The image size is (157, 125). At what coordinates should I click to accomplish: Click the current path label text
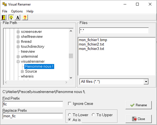tap(44, 92)
